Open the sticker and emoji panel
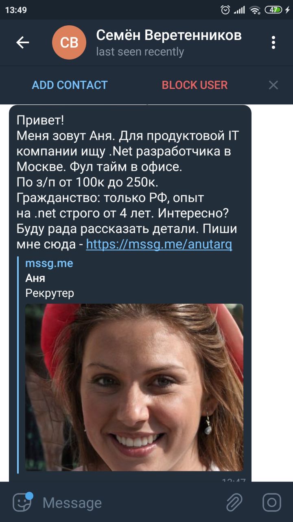This screenshot has height=522, width=293. [22, 502]
